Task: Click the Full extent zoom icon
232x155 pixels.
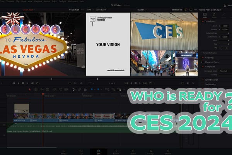Action: pos(107,90)
